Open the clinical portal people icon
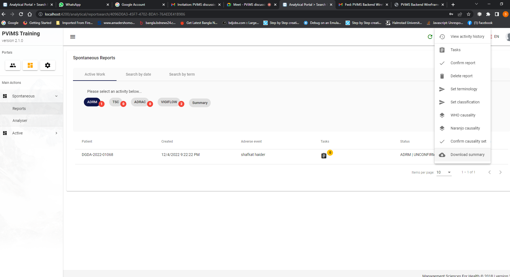 [13, 65]
